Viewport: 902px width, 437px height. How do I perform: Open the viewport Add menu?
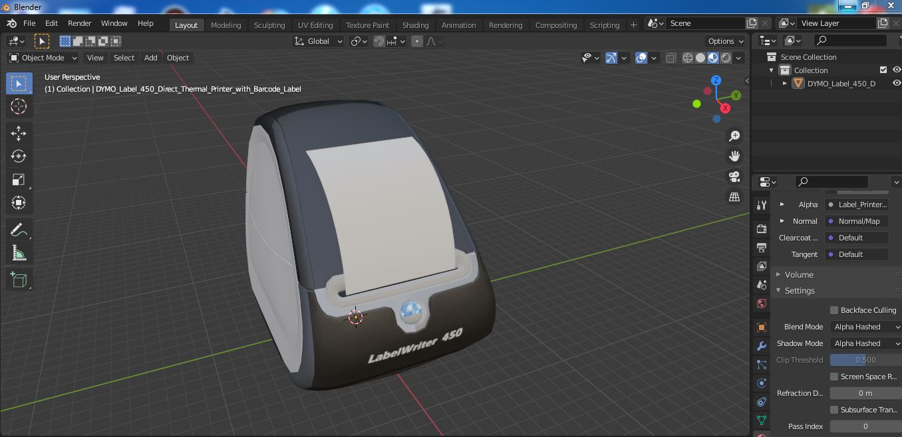(151, 58)
